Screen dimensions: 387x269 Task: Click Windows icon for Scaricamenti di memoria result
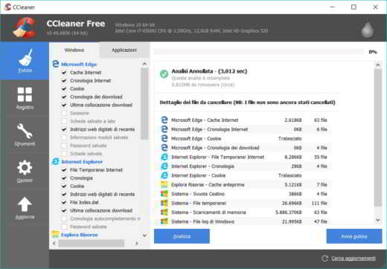point(164,213)
